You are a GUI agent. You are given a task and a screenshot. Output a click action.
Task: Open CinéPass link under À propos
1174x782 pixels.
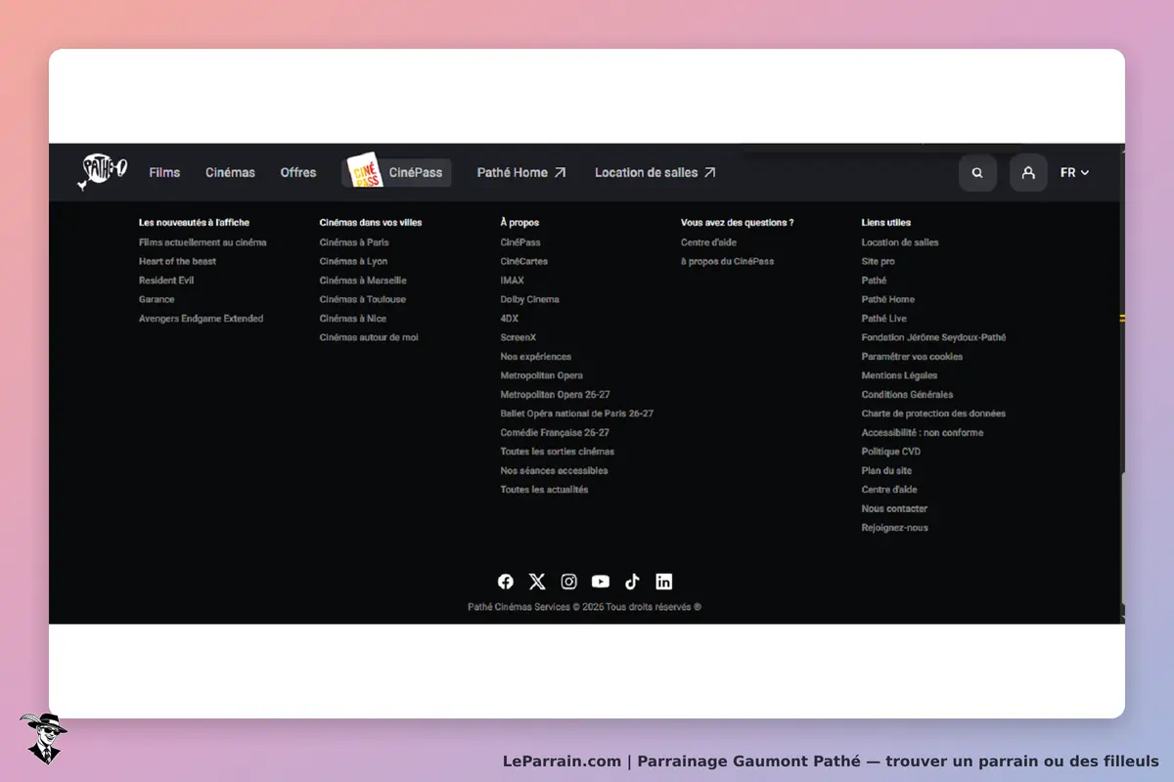520,242
